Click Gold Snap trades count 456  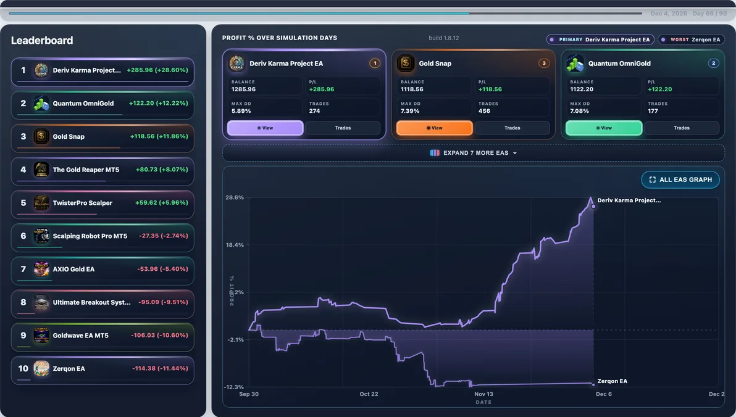pos(484,111)
